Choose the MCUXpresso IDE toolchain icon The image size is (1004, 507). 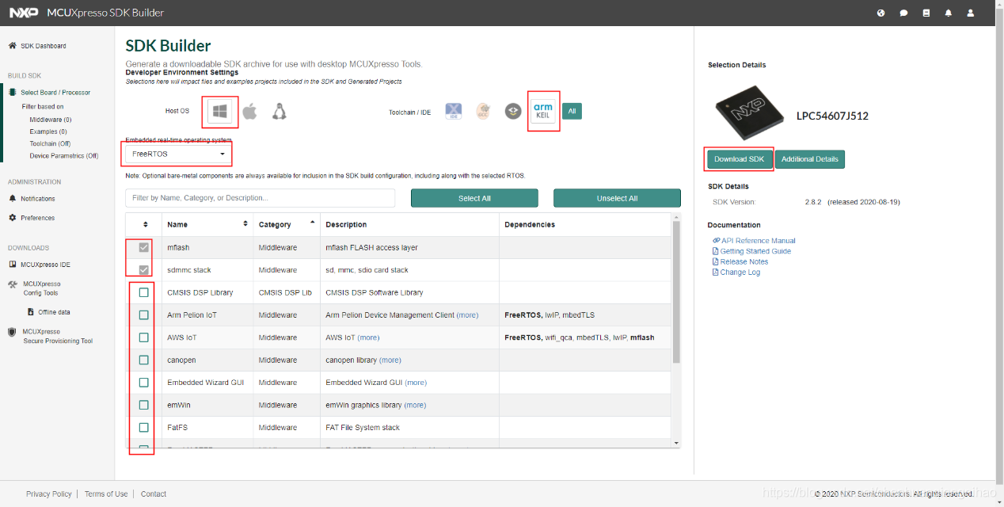pyautogui.click(x=454, y=112)
